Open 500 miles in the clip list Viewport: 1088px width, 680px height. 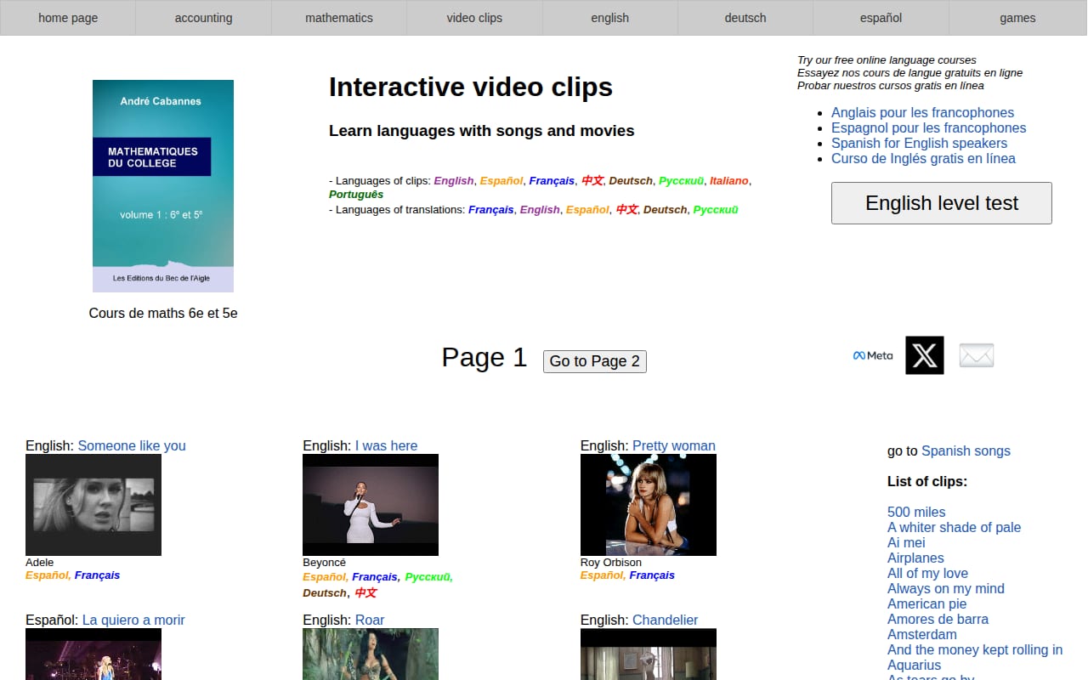tap(916, 512)
